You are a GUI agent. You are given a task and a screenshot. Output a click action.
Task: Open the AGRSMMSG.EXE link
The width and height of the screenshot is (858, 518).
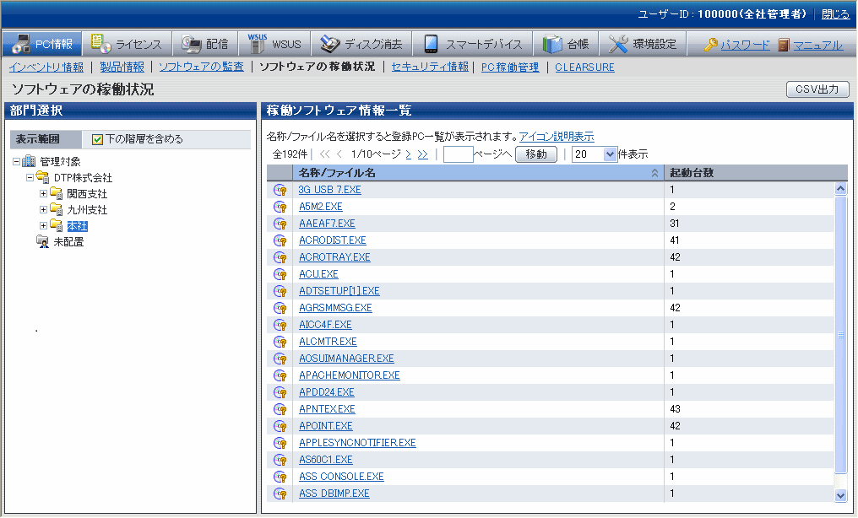pyautogui.click(x=335, y=308)
